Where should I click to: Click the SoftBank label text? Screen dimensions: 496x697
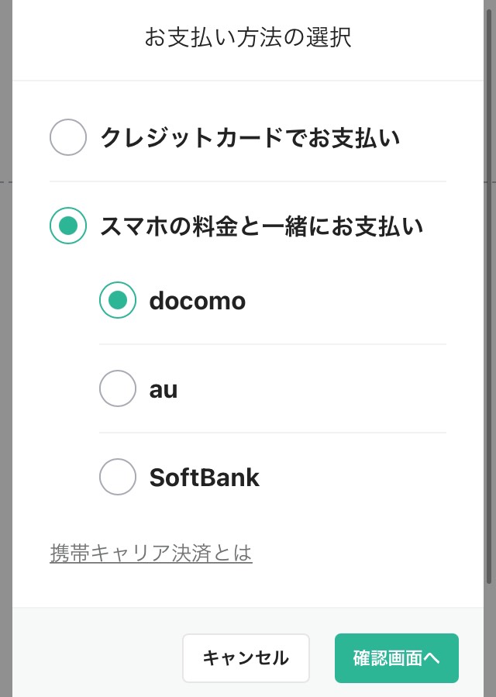pyautogui.click(x=204, y=478)
